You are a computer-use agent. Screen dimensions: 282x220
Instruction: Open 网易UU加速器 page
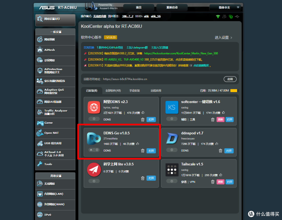point(55,102)
